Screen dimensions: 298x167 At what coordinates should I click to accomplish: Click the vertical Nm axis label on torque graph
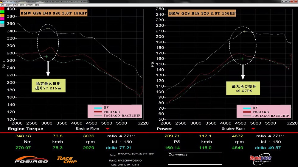[3, 64]
